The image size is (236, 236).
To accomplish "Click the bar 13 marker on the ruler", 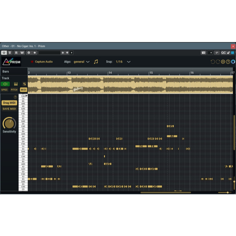I will coord(69,73).
